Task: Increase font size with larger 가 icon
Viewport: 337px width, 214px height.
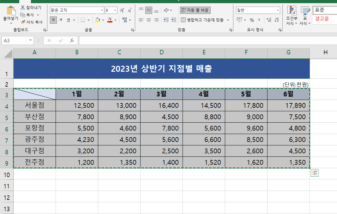Action: pyautogui.click(x=122, y=10)
